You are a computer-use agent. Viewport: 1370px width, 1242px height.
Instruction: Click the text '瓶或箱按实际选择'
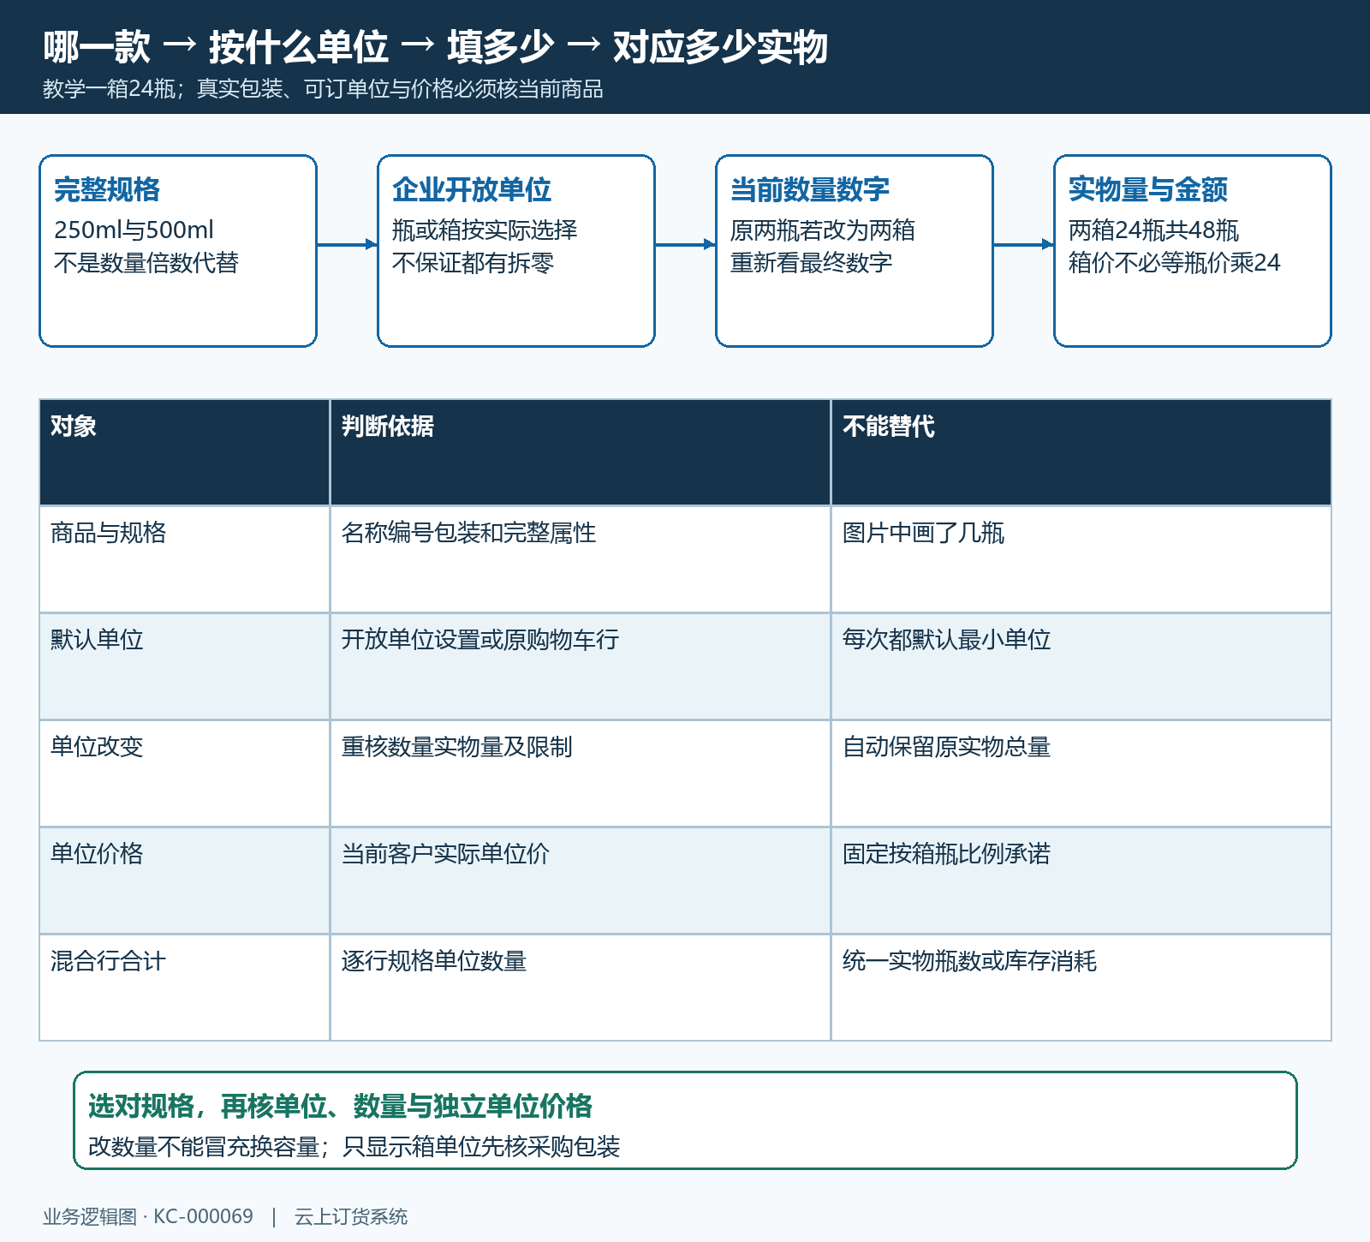pyautogui.click(x=485, y=230)
